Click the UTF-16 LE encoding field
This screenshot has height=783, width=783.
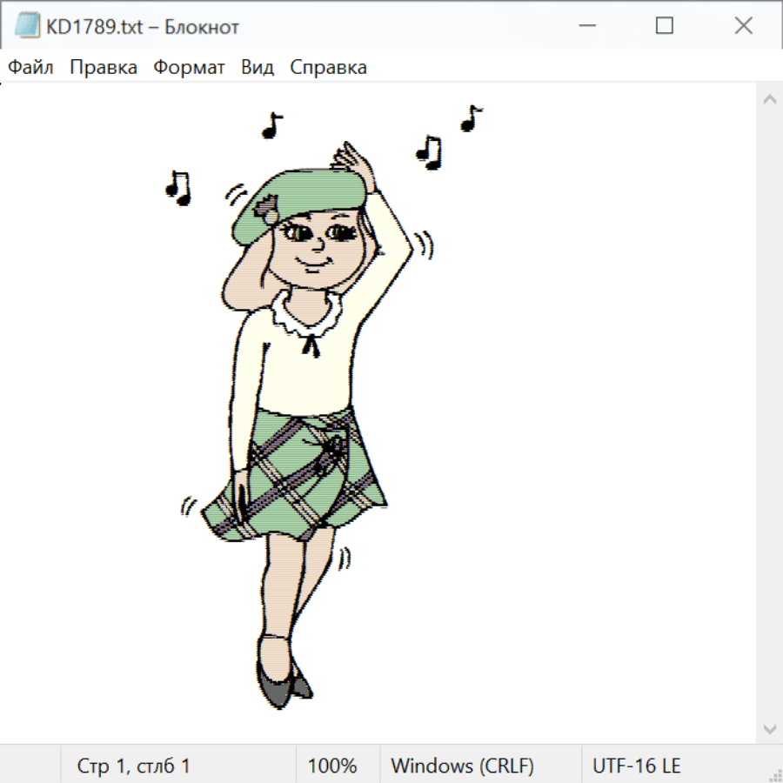[x=636, y=766]
